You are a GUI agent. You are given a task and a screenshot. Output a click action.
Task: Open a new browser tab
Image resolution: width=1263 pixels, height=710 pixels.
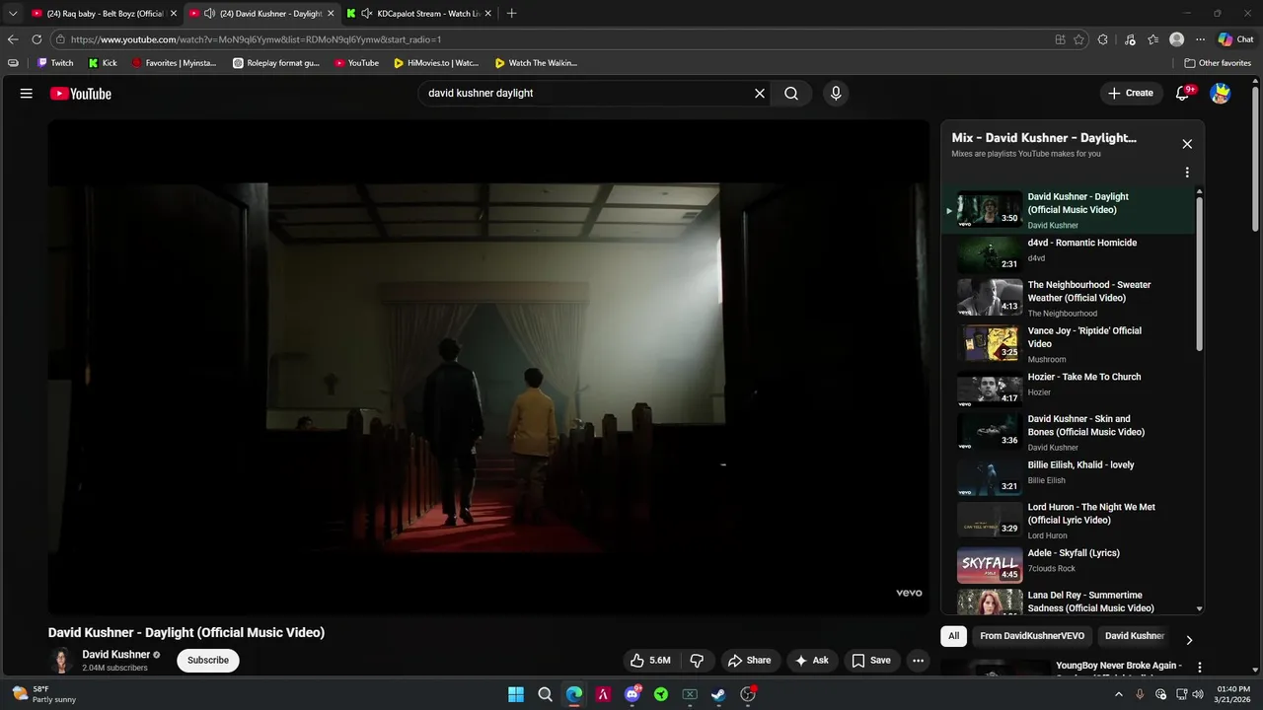pyautogui.click(x=511, y=14)
